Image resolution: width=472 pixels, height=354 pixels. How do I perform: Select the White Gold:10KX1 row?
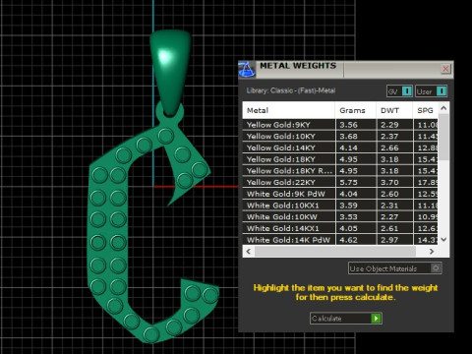(x=340, y=206)
